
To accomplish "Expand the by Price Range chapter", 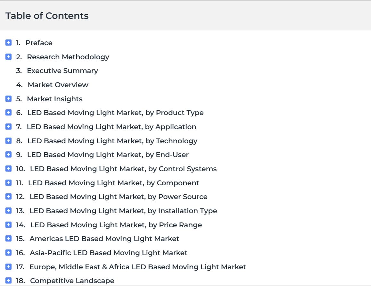I will pos(9,225).
